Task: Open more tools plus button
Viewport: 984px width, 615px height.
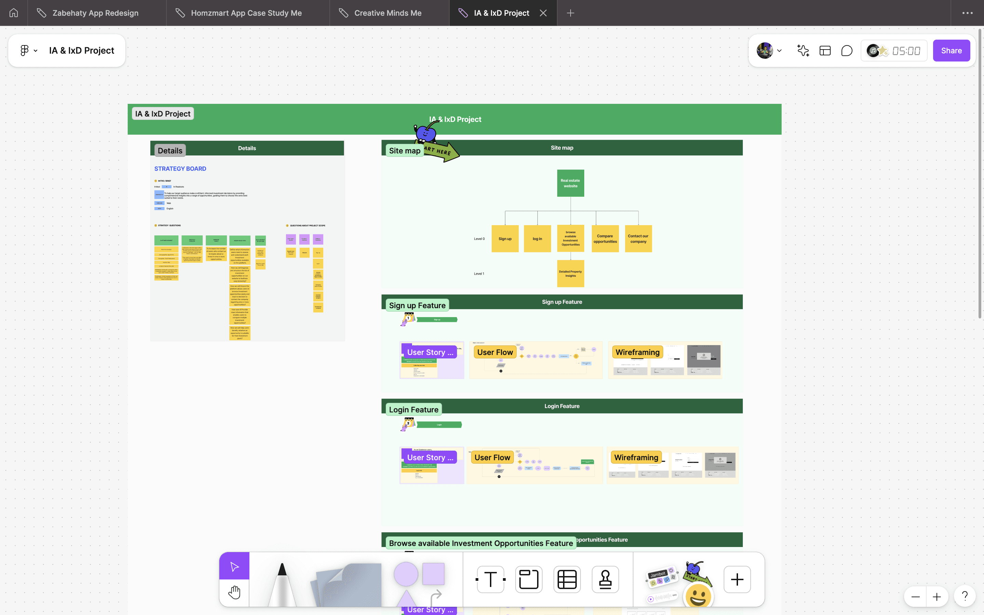Action: tap(737, 579)
